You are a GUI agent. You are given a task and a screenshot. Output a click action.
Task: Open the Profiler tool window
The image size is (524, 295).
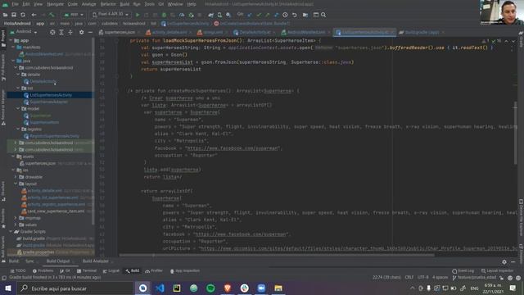154,270
